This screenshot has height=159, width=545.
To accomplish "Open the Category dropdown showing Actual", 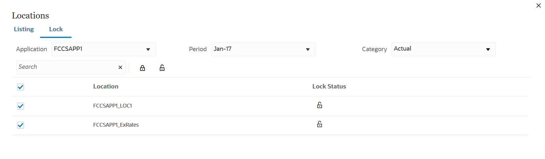I will 443,49.
